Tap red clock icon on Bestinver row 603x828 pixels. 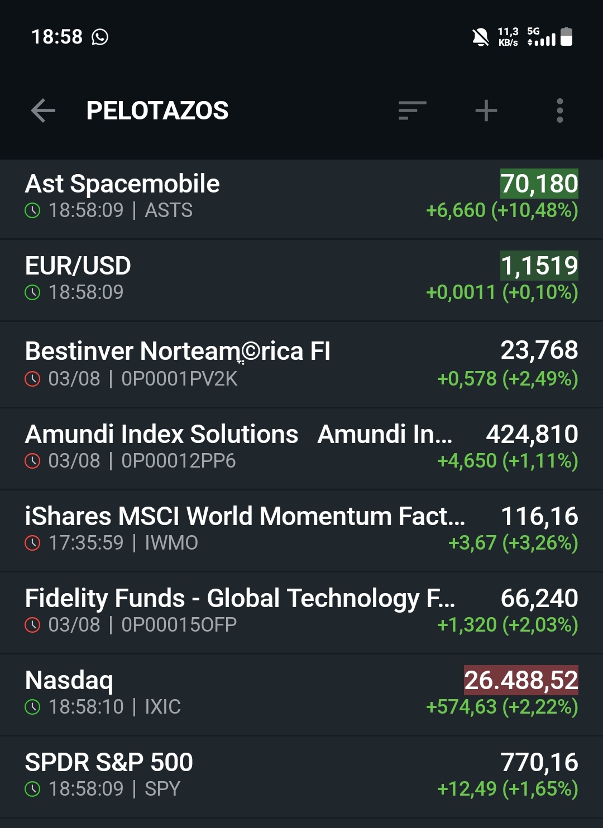coord(33,379)
